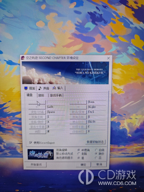Click the key field showing Shift
The width and height of the screenshot is (144, 192).
[97, 122]
